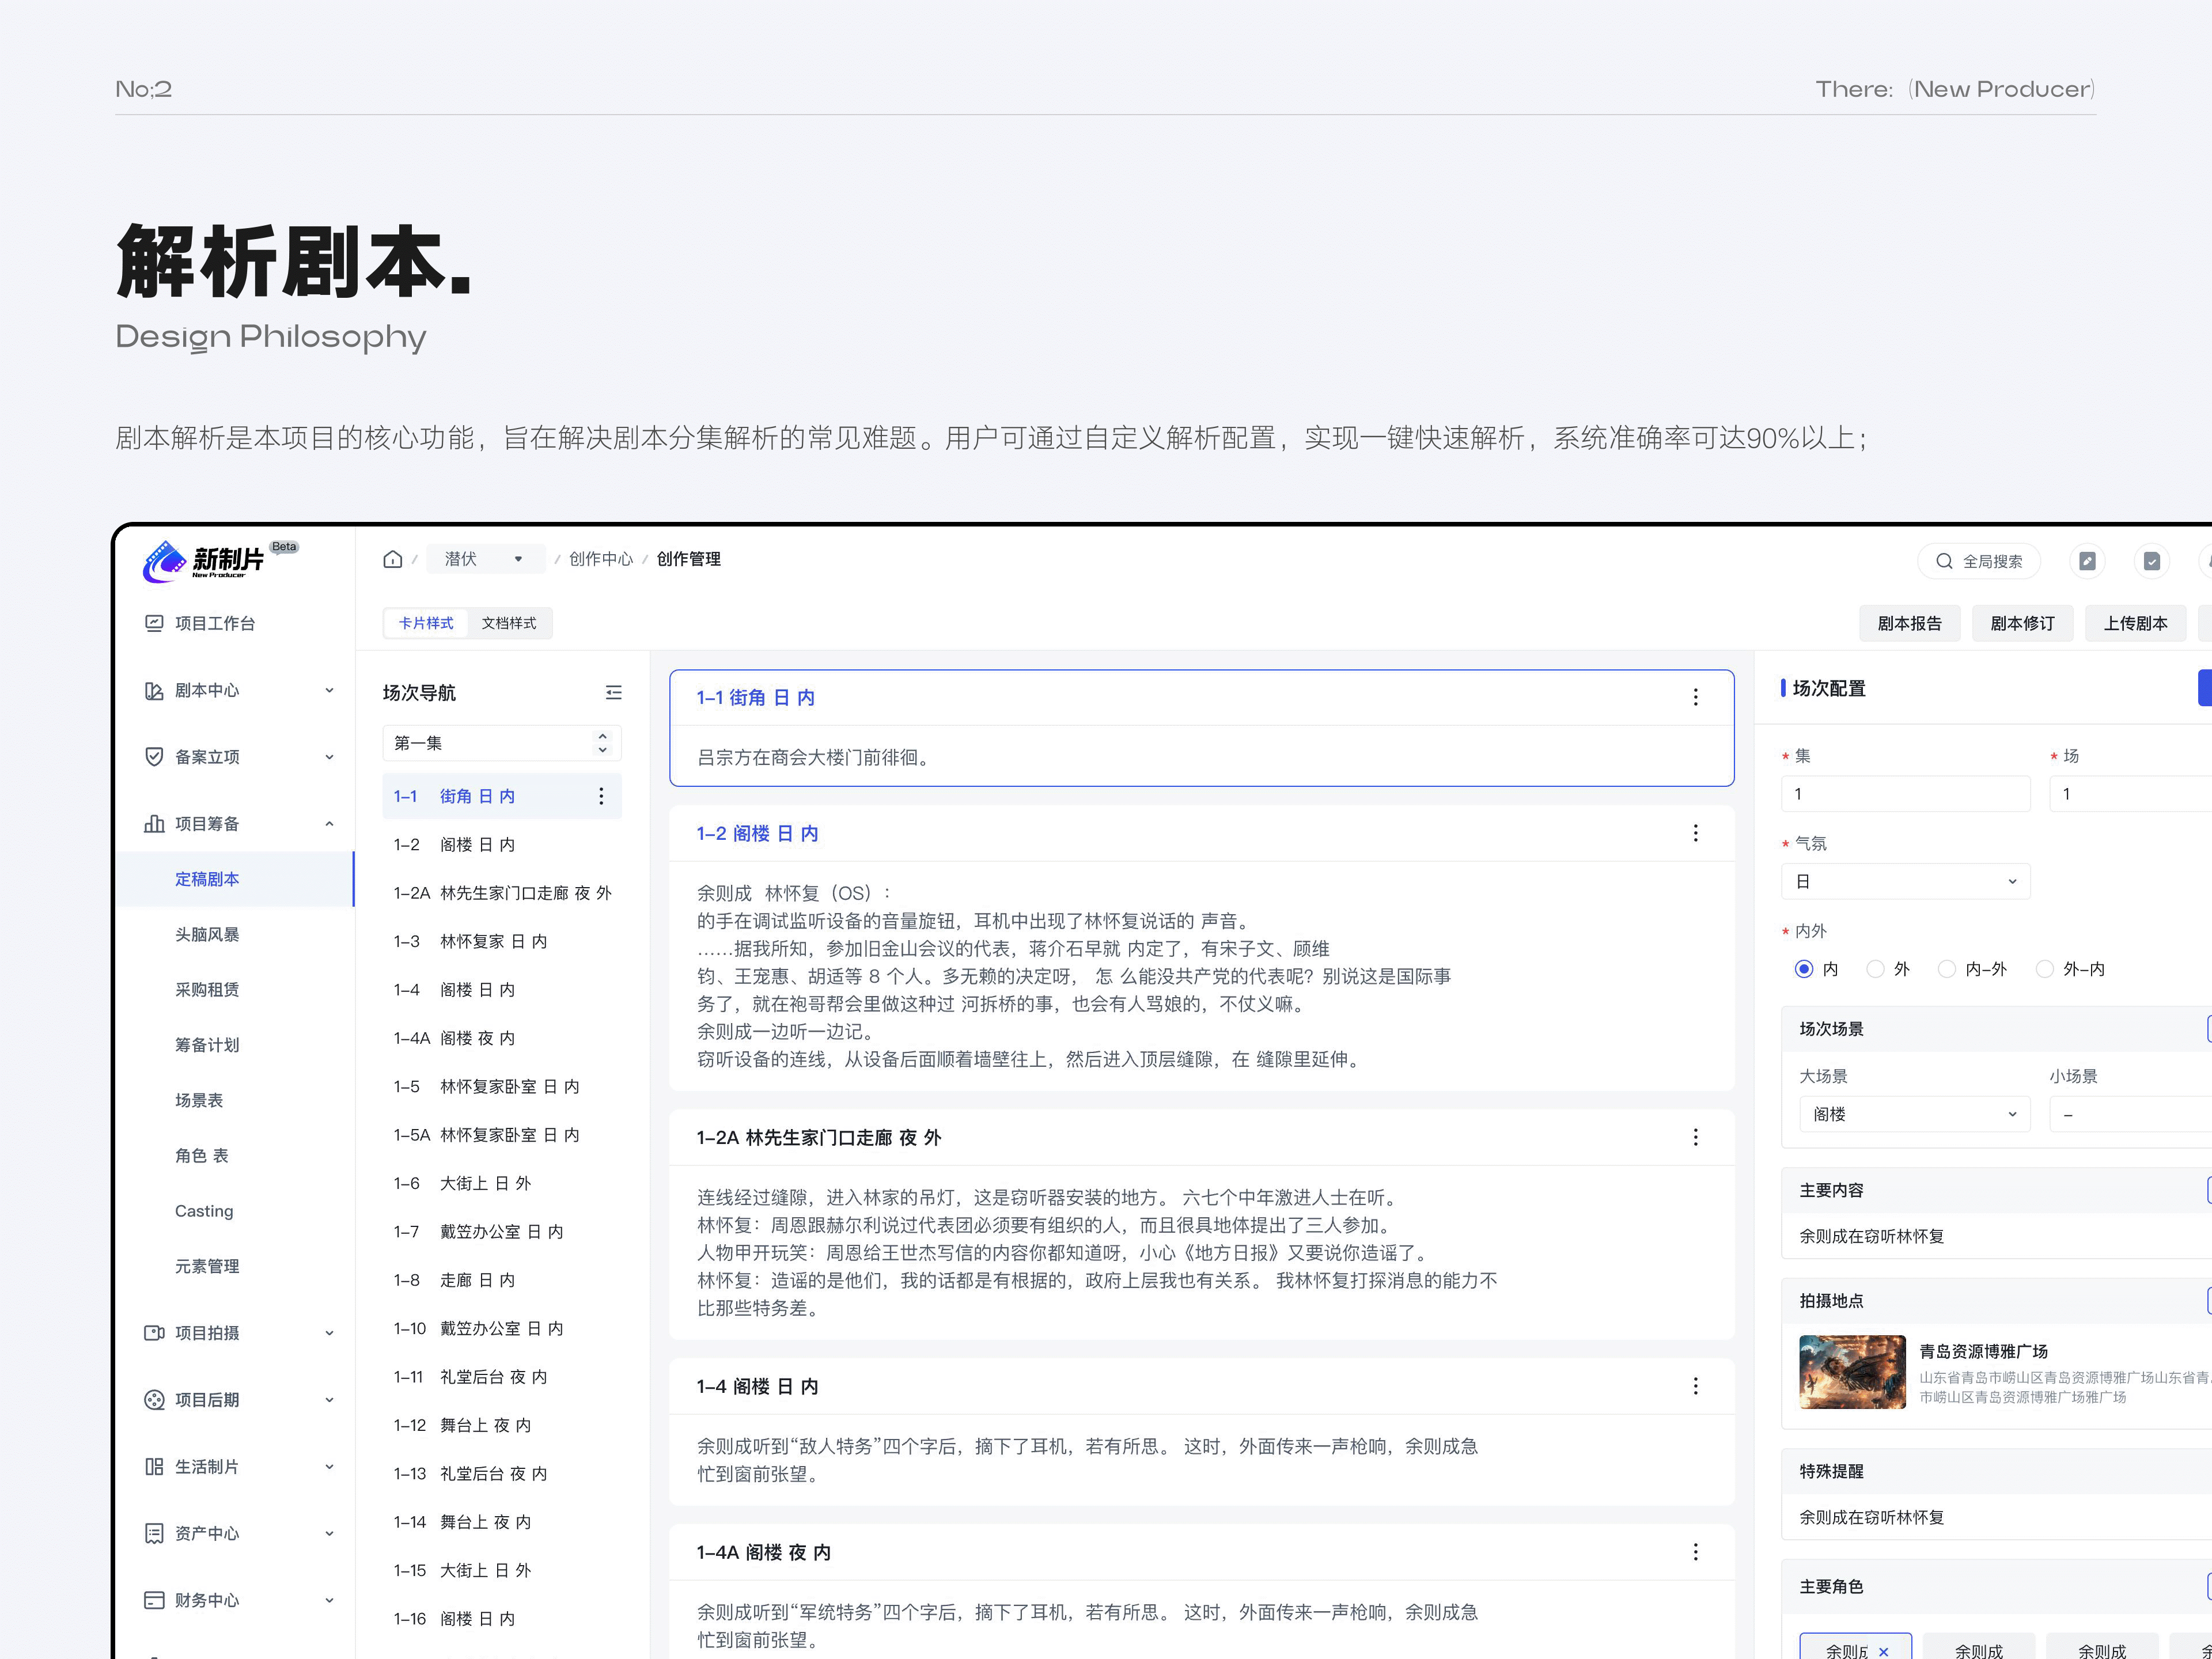Screen dimensions: 2212x1659
Task: Click the edit note icon in header
Action: tap(2087, 561)
